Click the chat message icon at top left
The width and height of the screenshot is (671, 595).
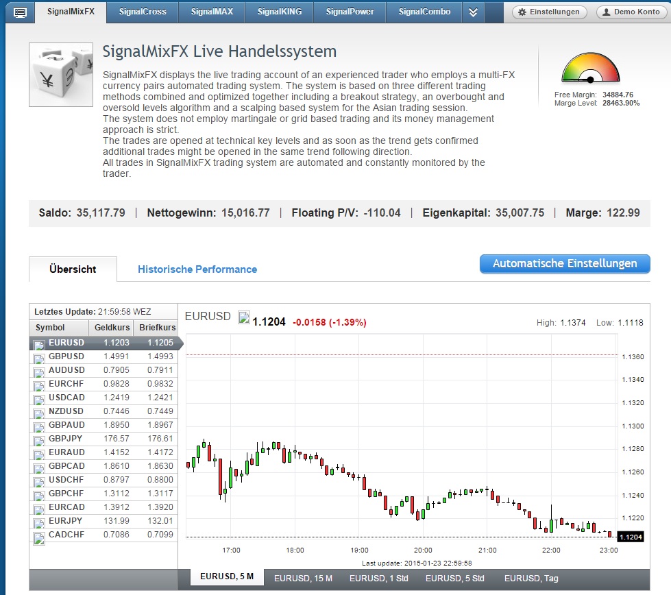(x=21, y=12)
